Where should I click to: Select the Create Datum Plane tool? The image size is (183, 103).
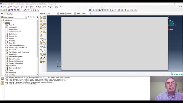tap(41, 50)
